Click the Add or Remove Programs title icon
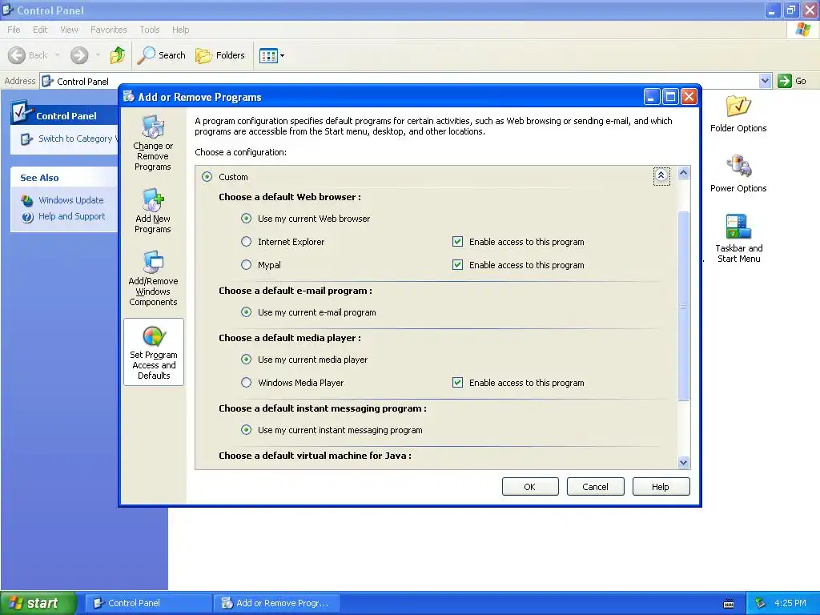 (x=129, y=96)
